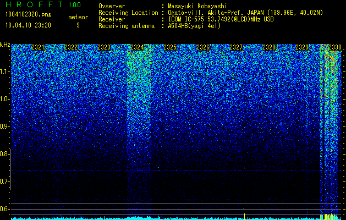
Task: Click the gray vertical bar beside 0.7-0.8 axis
Action: click(10, 169)
